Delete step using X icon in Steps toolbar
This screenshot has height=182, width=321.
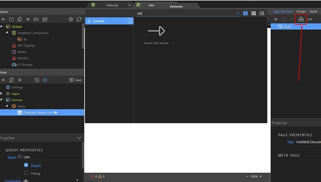click(x=20, y=80)
